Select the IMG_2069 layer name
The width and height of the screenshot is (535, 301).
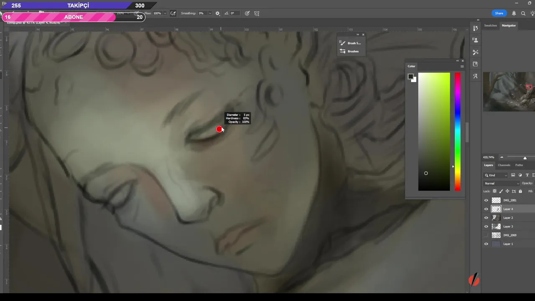pyautogui.click(x=510, y=235)
